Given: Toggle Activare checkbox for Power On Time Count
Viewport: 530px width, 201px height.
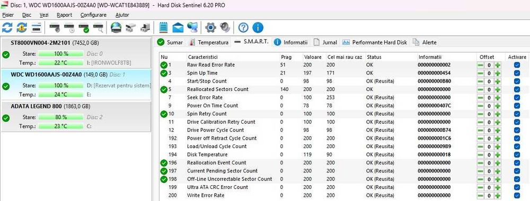Looking at the screenshot, I should point(517,106).
